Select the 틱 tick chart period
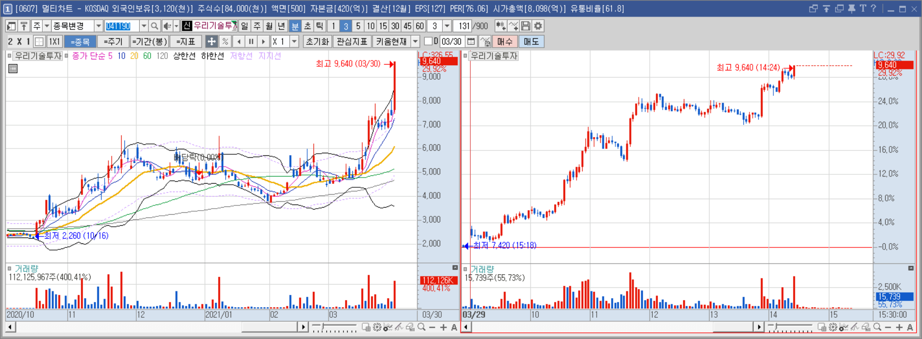Screen dimensions: 922x339 [320, 26]
